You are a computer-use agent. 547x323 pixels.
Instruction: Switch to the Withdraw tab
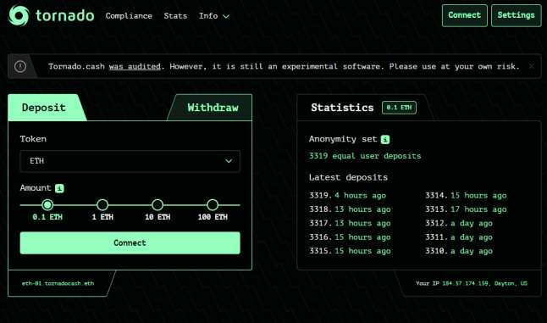pos(213,108)
